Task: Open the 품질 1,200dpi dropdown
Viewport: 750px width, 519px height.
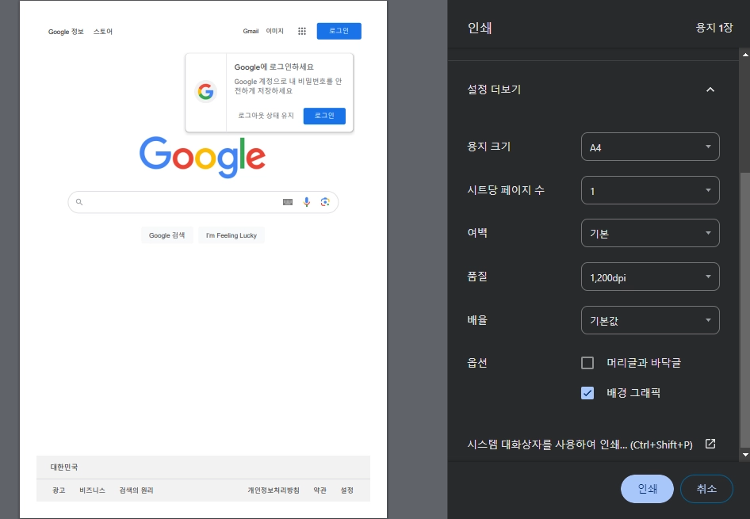Action: 650,277
